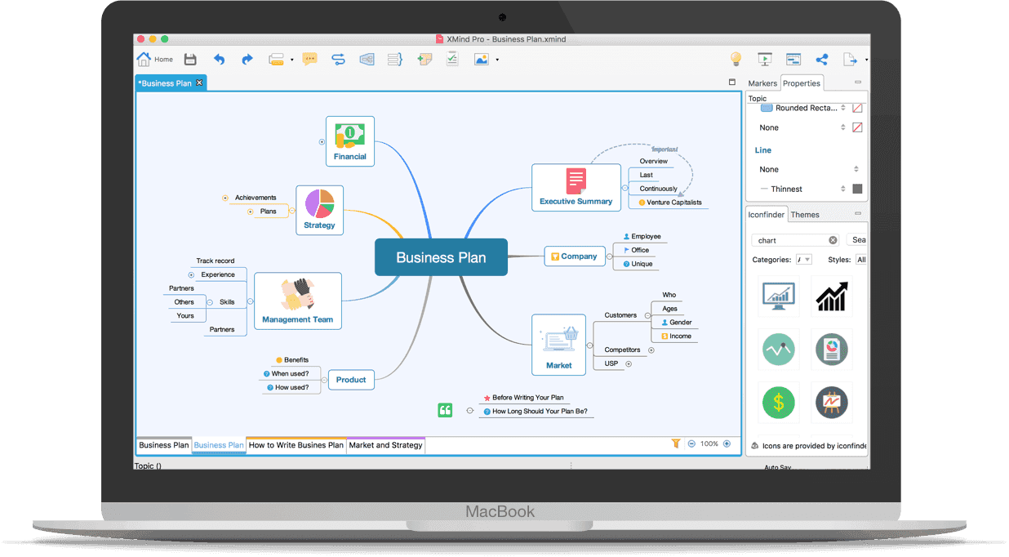Open the How to Write Busines Plan sheet
Viewport: 1009px width, 557px height.
(296, 445)
